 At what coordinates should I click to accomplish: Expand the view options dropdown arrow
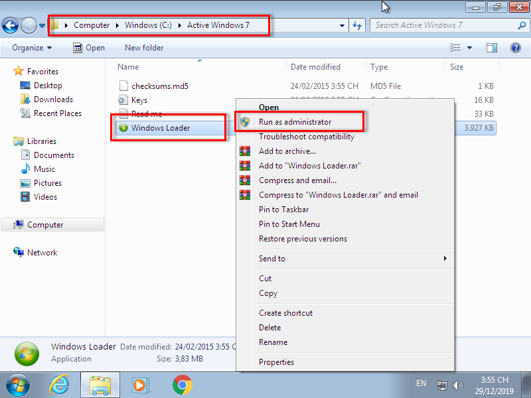click(x=470, y=48)
